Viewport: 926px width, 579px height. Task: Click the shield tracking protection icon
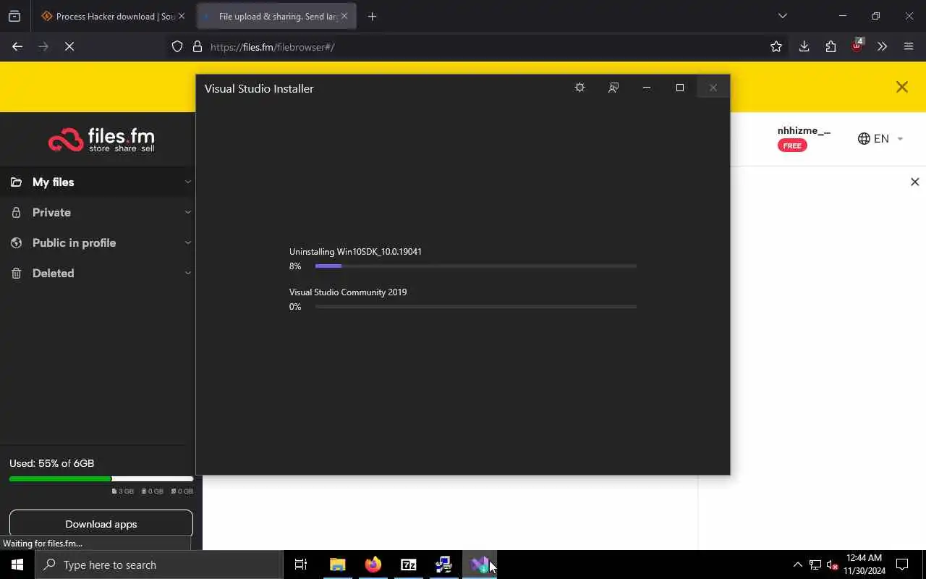click(x=177, y=47)
